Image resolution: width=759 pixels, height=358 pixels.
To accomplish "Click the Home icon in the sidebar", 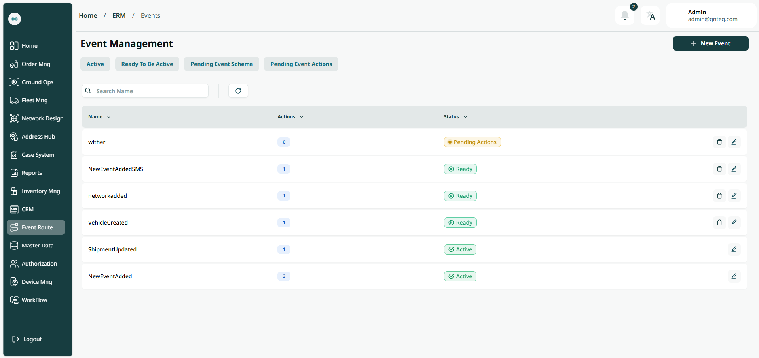I will [14, 46].
